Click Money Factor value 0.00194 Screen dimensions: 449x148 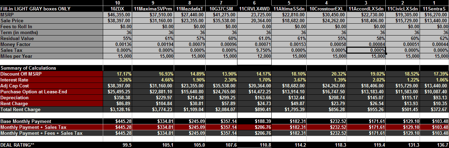(x=152, y=44)
